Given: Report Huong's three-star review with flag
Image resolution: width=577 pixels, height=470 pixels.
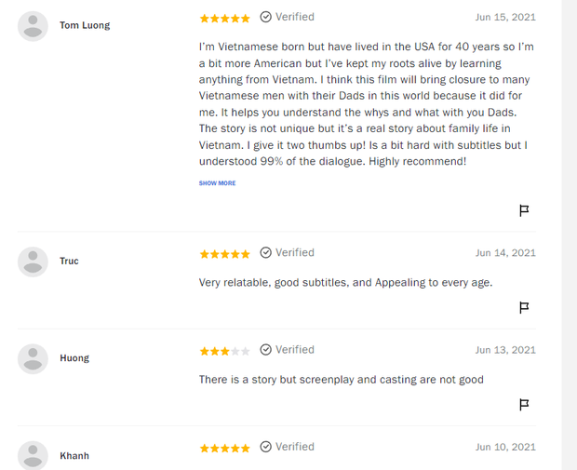Looking at the screenshot, I should 524,404.
